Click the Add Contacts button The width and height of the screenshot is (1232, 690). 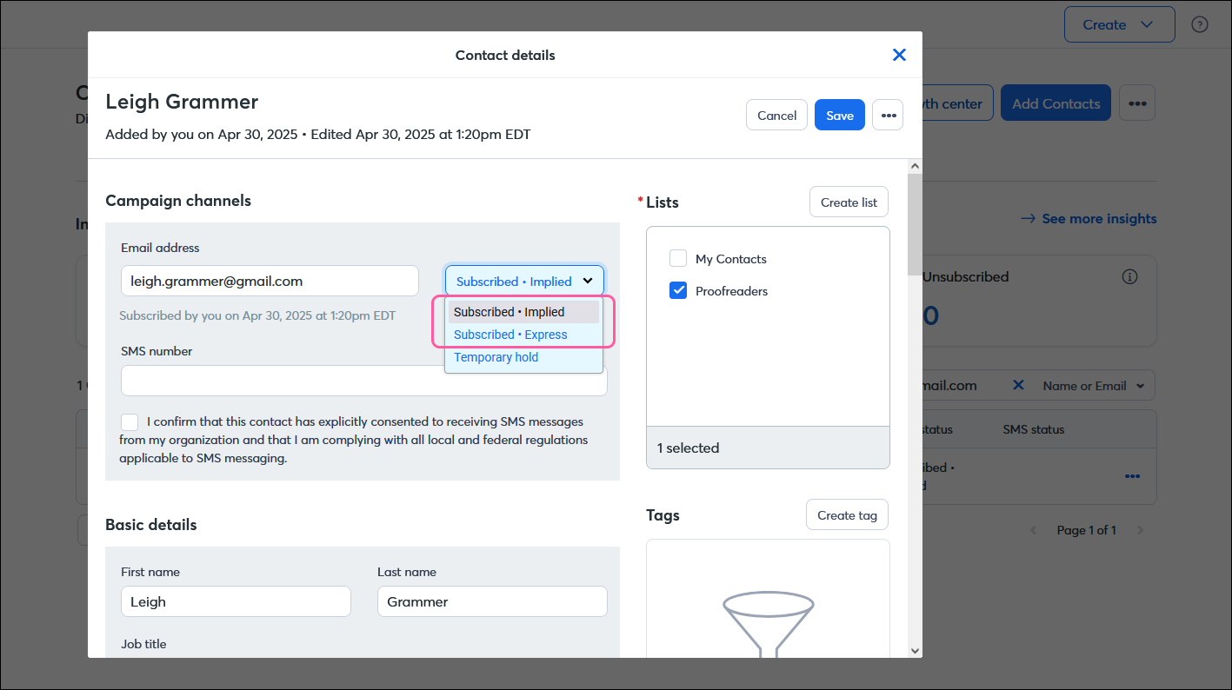1056,103
